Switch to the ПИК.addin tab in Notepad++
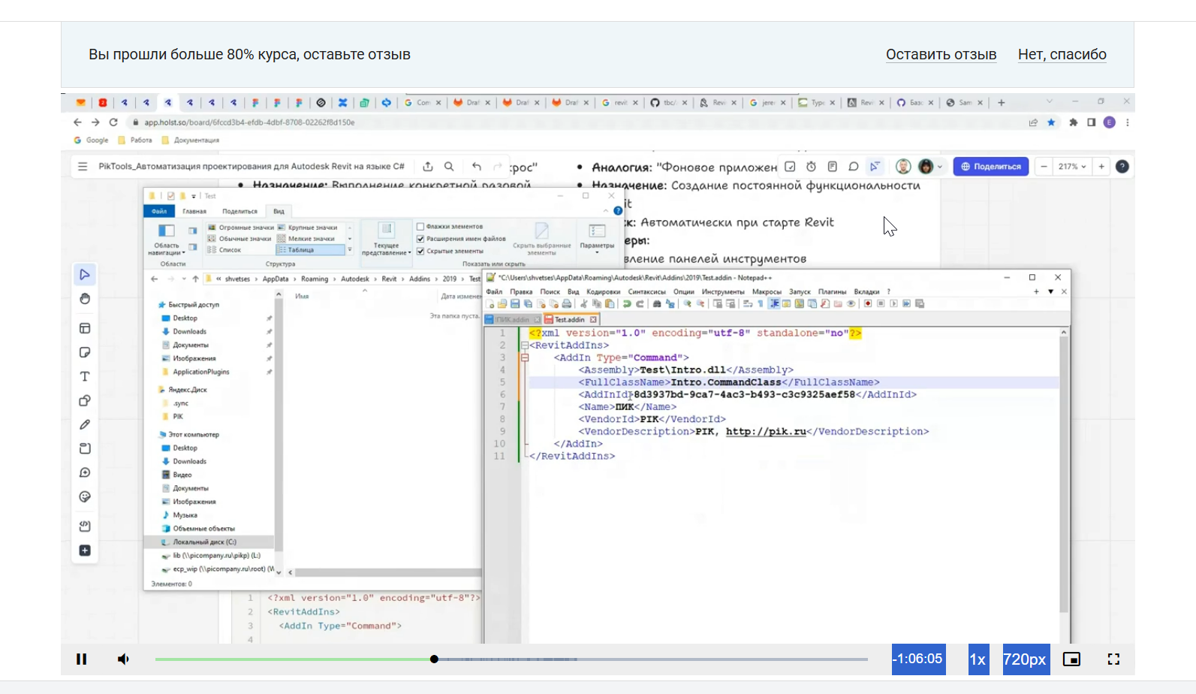 point(513,320)
